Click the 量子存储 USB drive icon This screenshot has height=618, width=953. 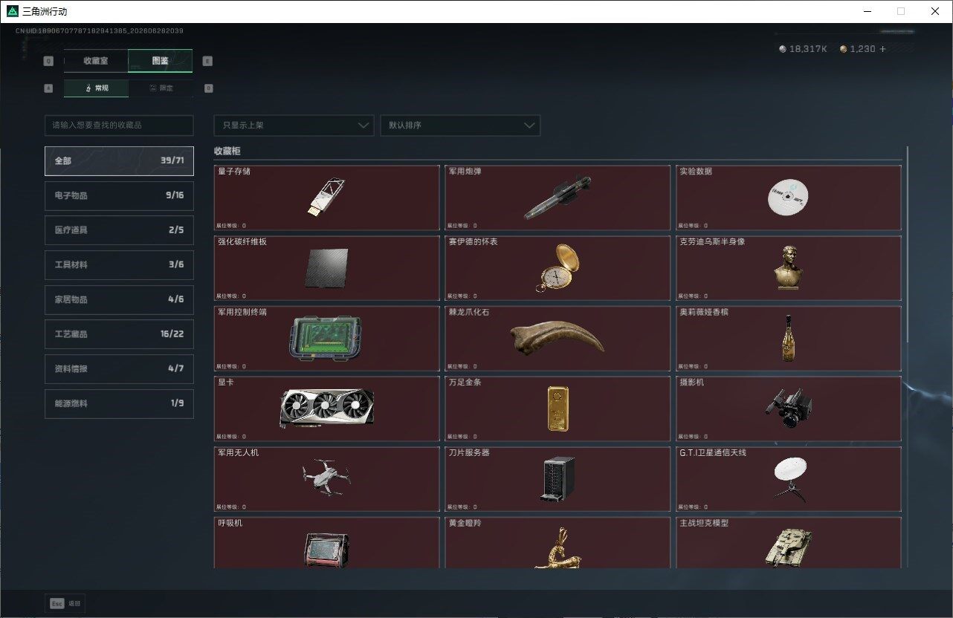pos(326,198)
